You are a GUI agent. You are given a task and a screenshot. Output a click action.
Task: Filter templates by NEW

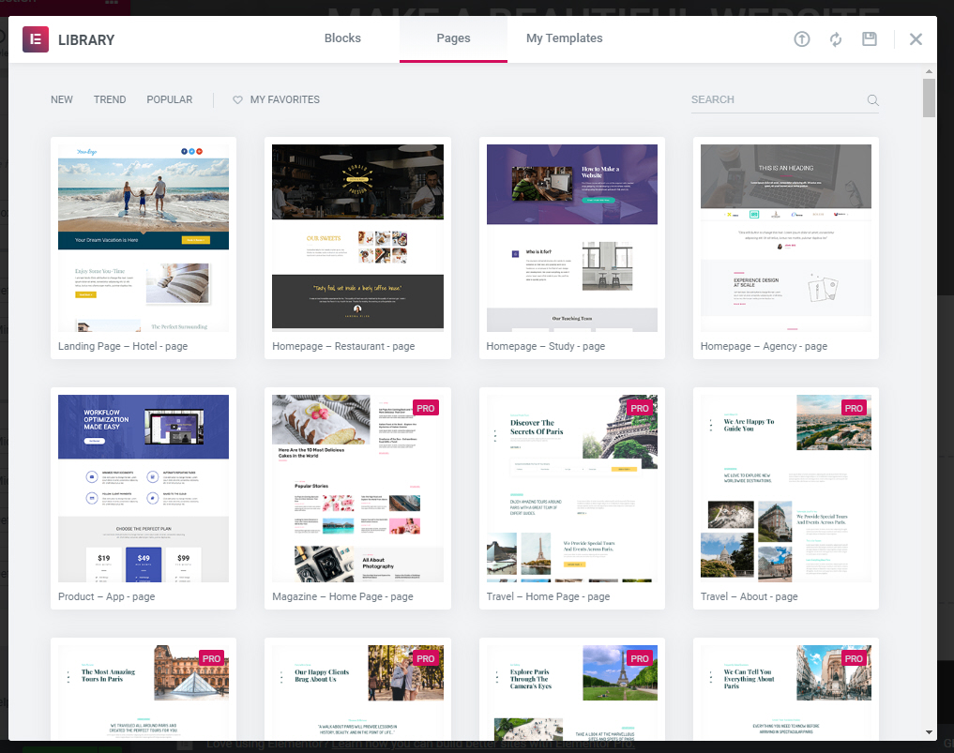pos(62,99)
